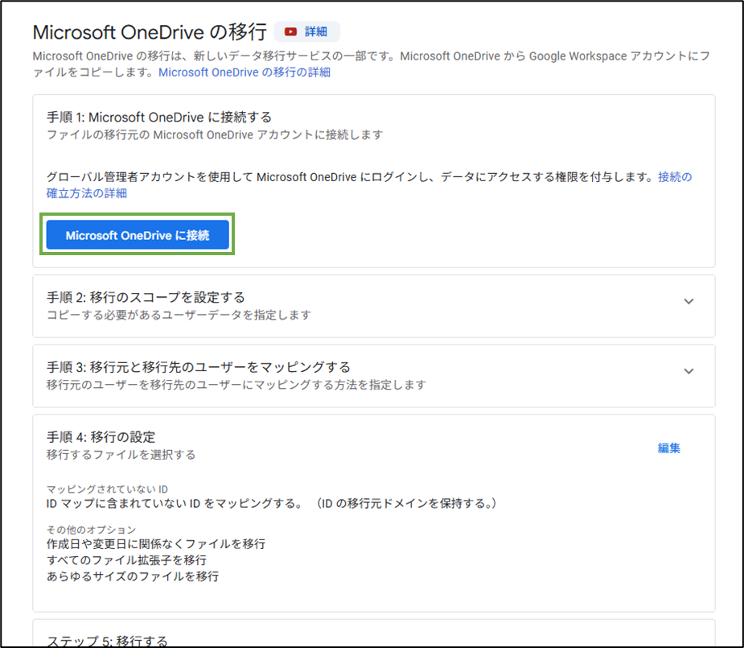Click 編集 in 手順 4
The height and width of the screenshot is (648, 744).
(x=669, y=448)
